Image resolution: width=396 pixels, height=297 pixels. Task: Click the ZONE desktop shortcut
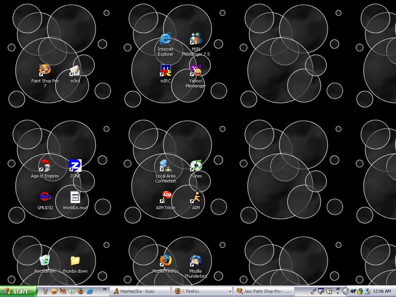coord(75,169)
